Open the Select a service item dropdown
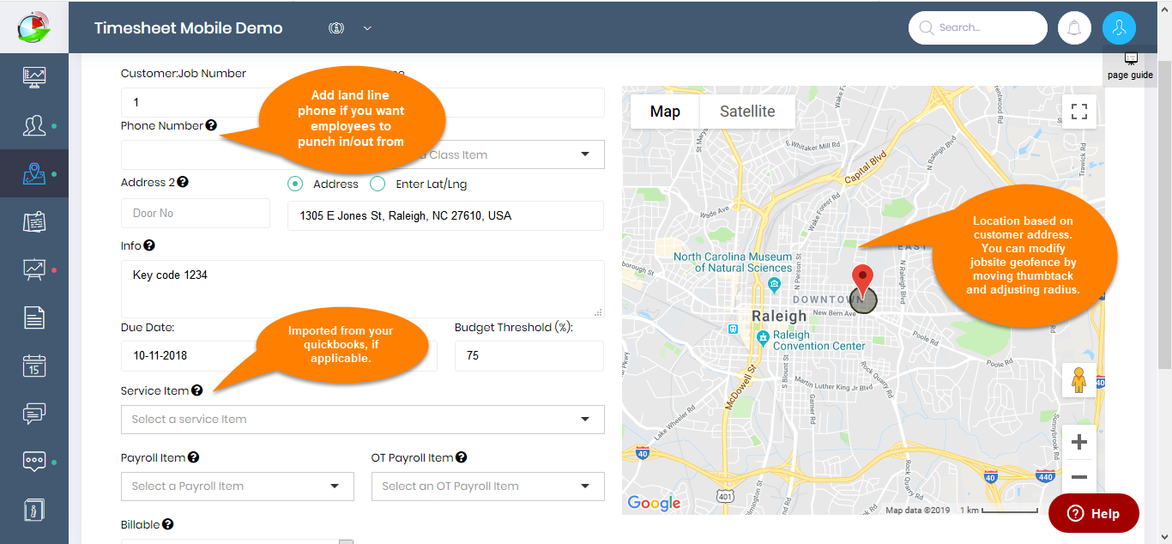 coord(363,420)
